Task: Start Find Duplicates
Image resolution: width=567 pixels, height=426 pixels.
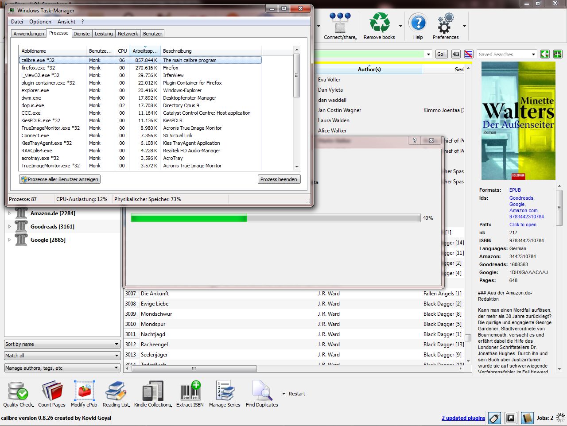Action: (262, 394)
